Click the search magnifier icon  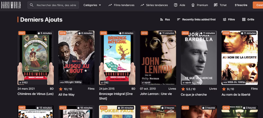tap(32, 5)
